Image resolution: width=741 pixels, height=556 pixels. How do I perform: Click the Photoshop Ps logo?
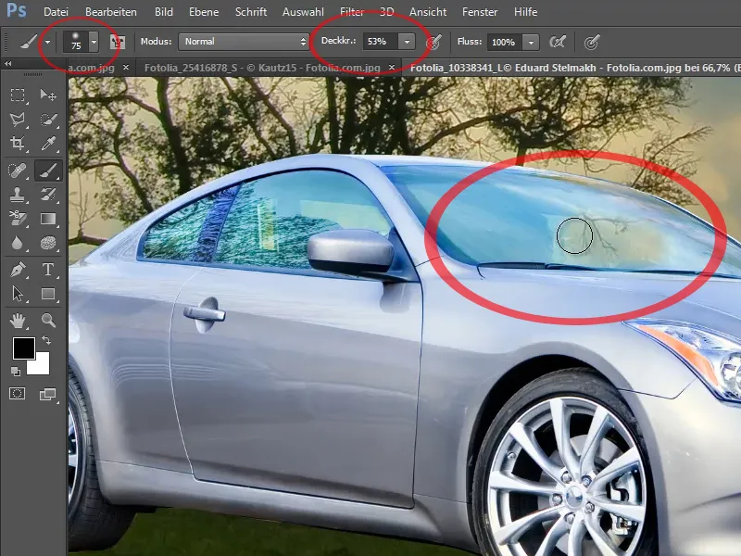point(16,10)
